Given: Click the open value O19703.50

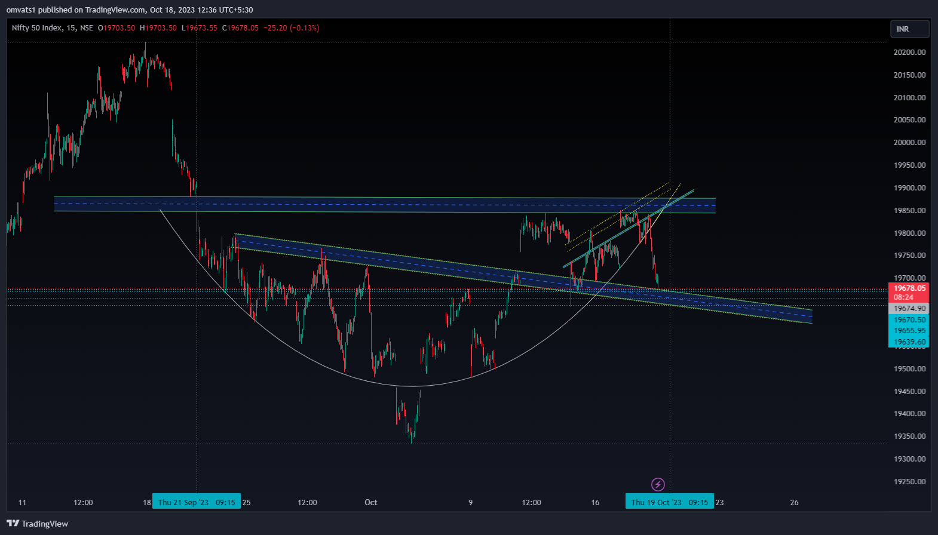Looking at the screenshot, I should tap(117, 28).
